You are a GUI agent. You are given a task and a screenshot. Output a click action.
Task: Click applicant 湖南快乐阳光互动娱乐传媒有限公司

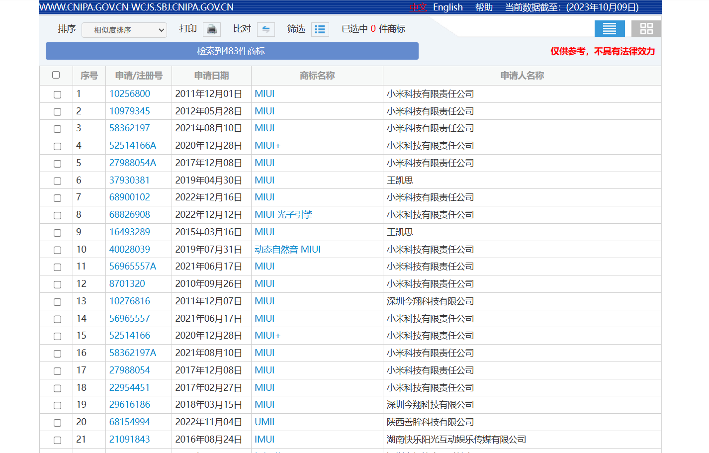[x=456, y=440]
